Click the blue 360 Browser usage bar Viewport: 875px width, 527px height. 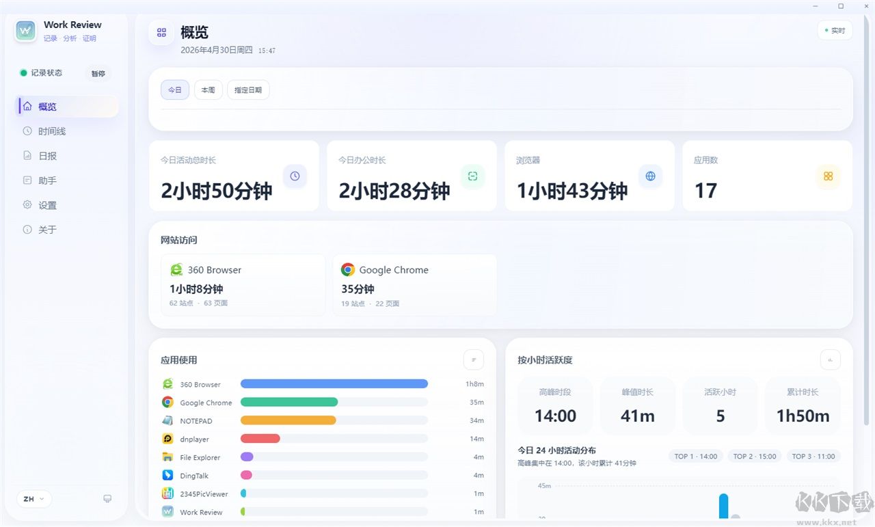pyautogui.click(x=334, y=384)
